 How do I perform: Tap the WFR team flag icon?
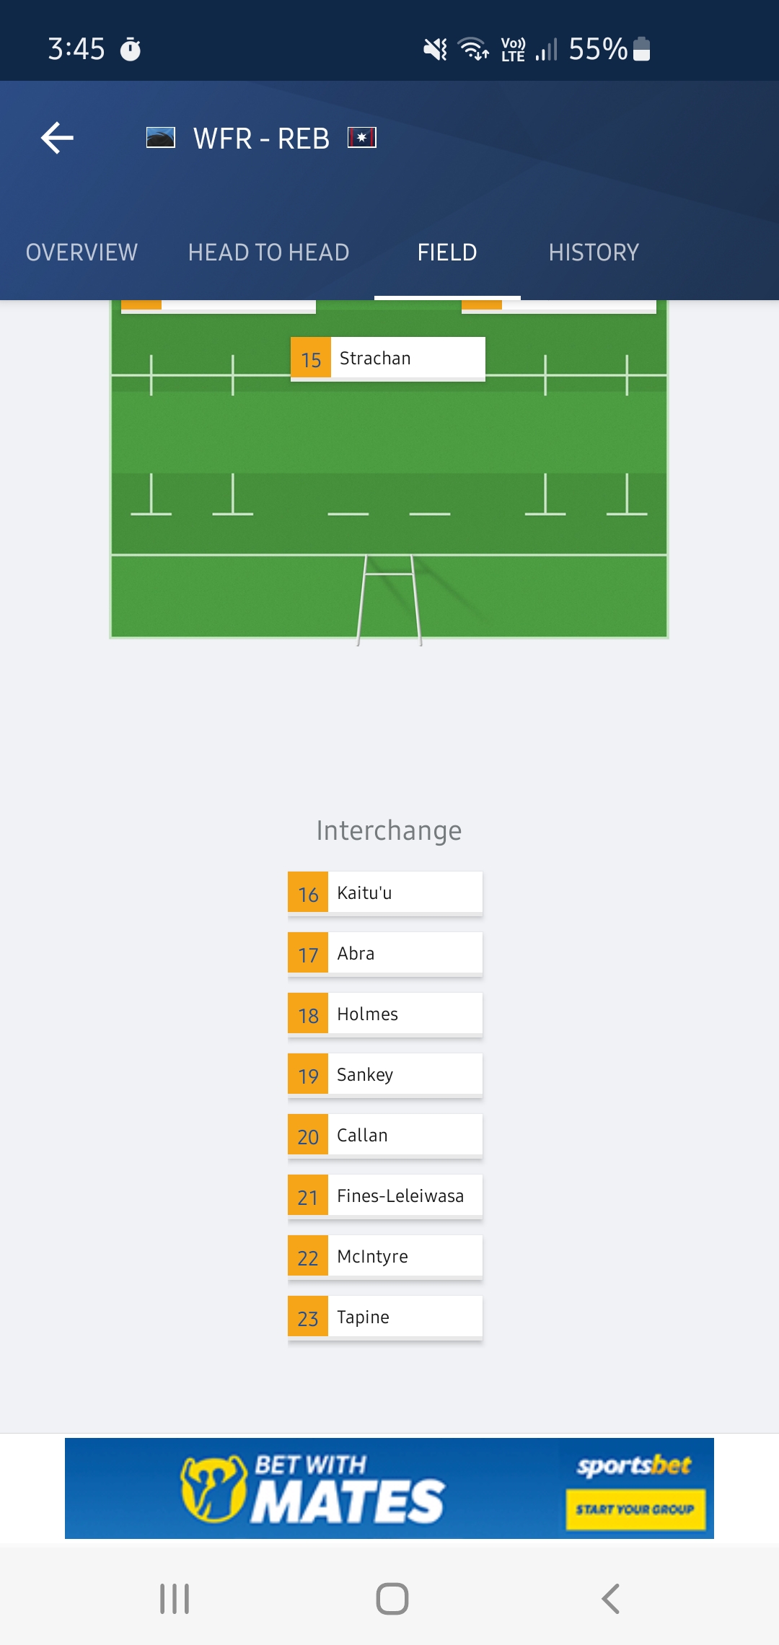tap(161, 138)
